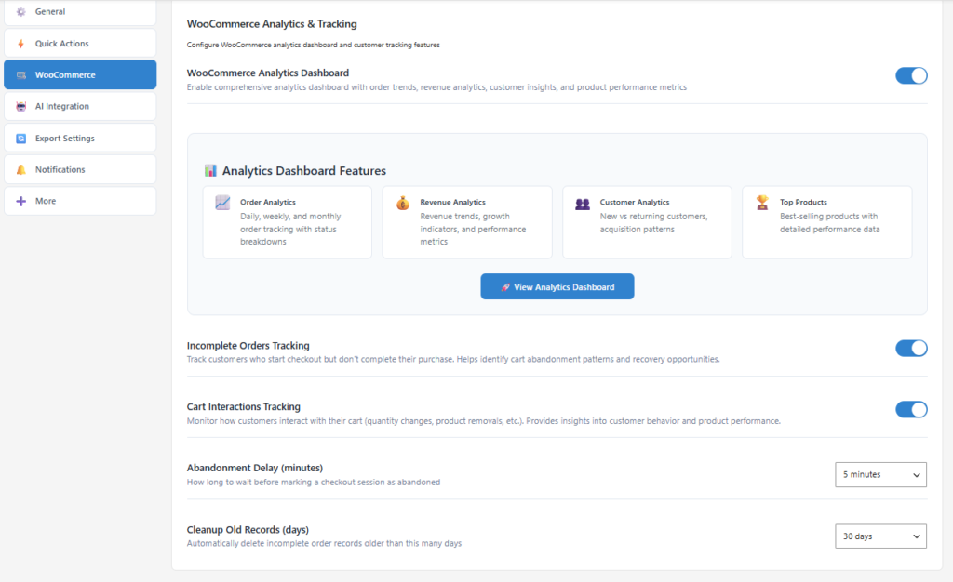Click the View Analytics Dashboard button
Image resolution: width=953 pixels, height=582 pixels.
click(557, 286)
